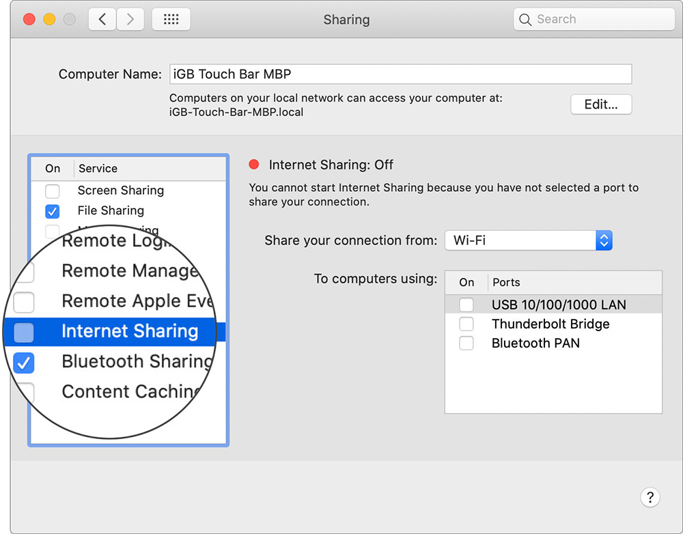Click the Wi-Fi popup stepper arrows

coord(604,240)
